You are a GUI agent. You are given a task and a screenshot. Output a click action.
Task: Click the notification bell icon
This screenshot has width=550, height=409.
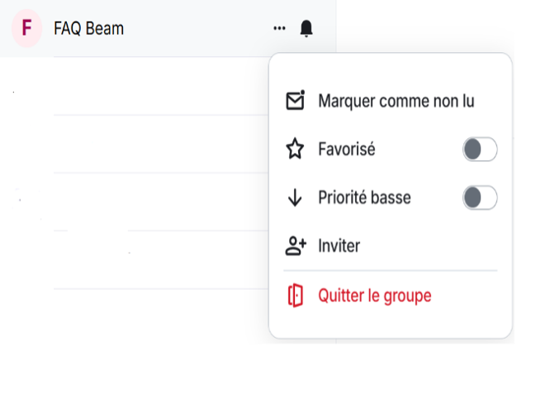point(306,29)
